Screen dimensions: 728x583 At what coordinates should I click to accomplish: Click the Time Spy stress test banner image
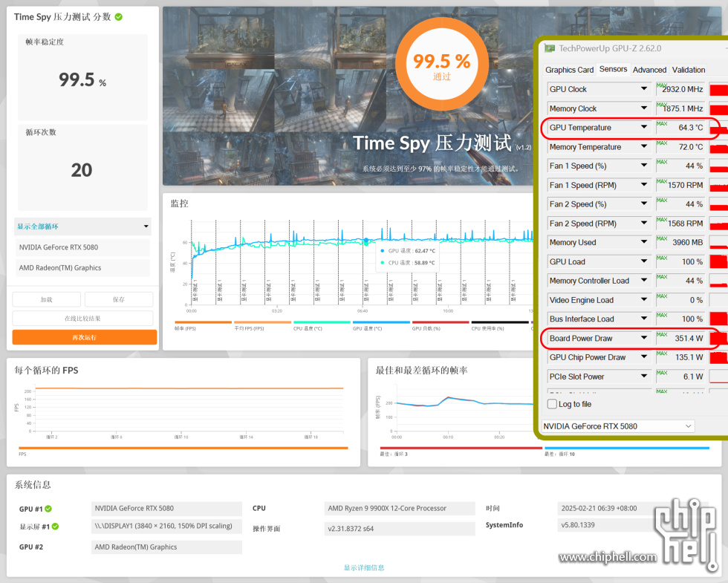tap(348, 96)
